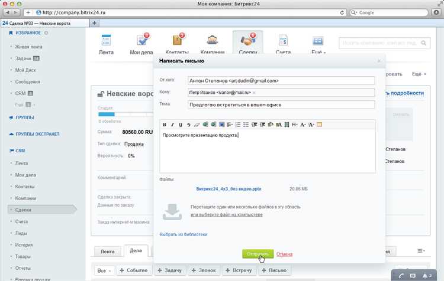444x281 pixels.
Task: Open История in the sidebar CRM section
Action: click(24, 245)
